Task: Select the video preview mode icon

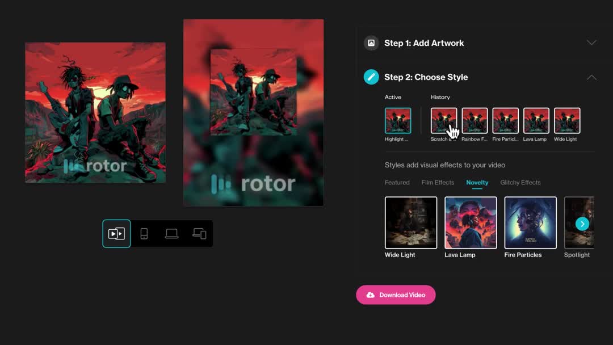Action: tap(116, 234)
